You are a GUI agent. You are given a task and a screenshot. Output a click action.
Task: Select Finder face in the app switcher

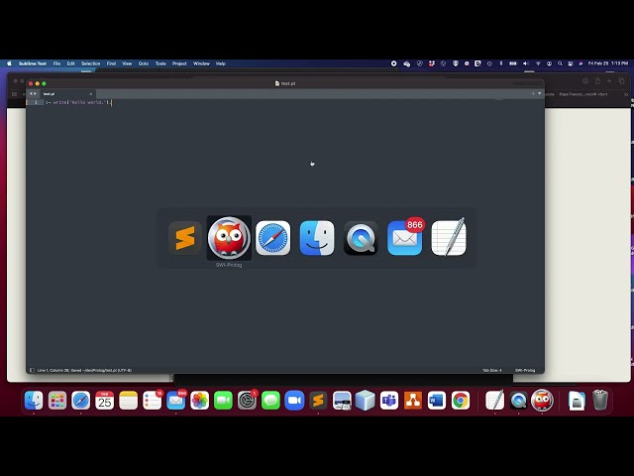pos(317,238)
